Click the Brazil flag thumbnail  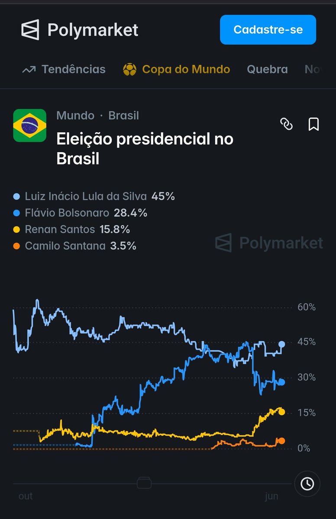click(30, 125)
